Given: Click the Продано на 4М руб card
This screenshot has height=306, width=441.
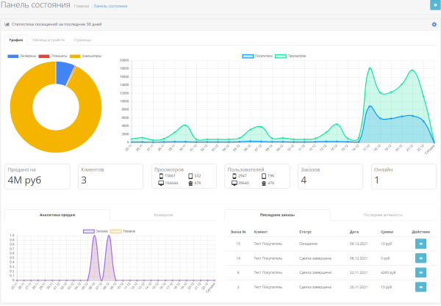Looking at the screenshot, I should tap(37, 177).
